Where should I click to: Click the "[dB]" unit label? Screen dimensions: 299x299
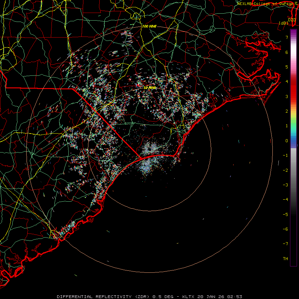point(283,23)
